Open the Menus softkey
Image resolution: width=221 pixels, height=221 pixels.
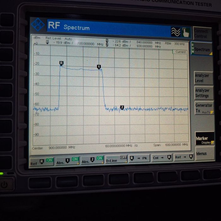[x=205, y=153]
